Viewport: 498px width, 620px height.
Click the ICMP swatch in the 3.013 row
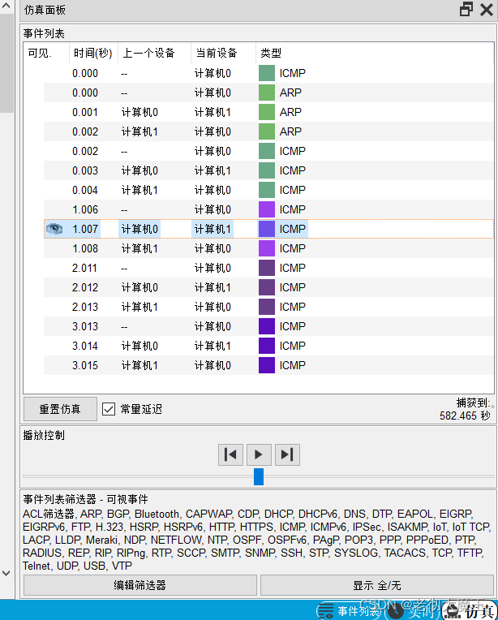[267, 326]
